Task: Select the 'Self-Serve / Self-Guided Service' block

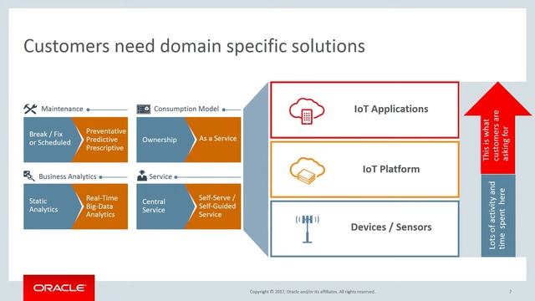Action: 214,207
